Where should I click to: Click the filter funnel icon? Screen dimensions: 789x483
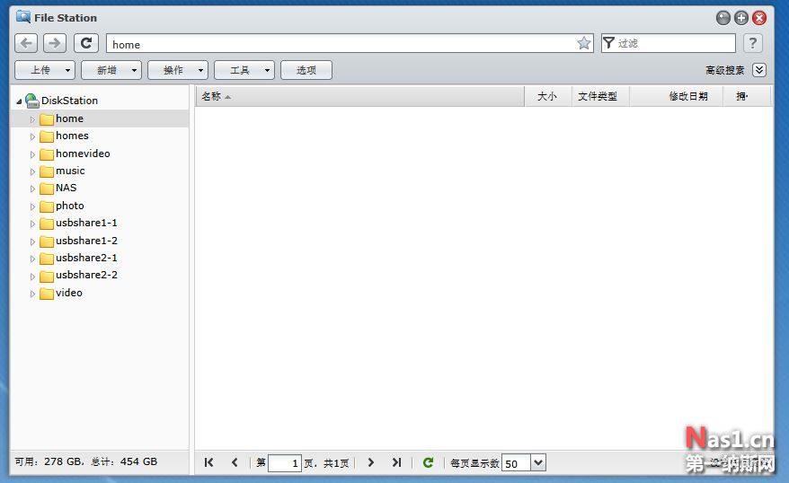point(609,43)
